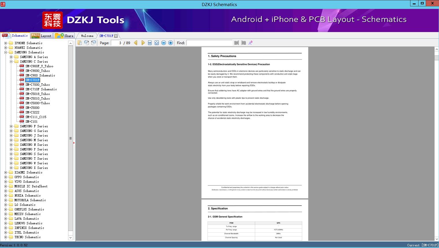Click the folder icon of XIAOMI Schematic
Viewport: 439px width, 248px height.
click(x=11, y=172)
